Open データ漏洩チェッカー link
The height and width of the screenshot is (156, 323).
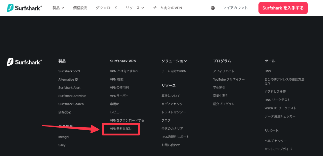coord(280,116)
